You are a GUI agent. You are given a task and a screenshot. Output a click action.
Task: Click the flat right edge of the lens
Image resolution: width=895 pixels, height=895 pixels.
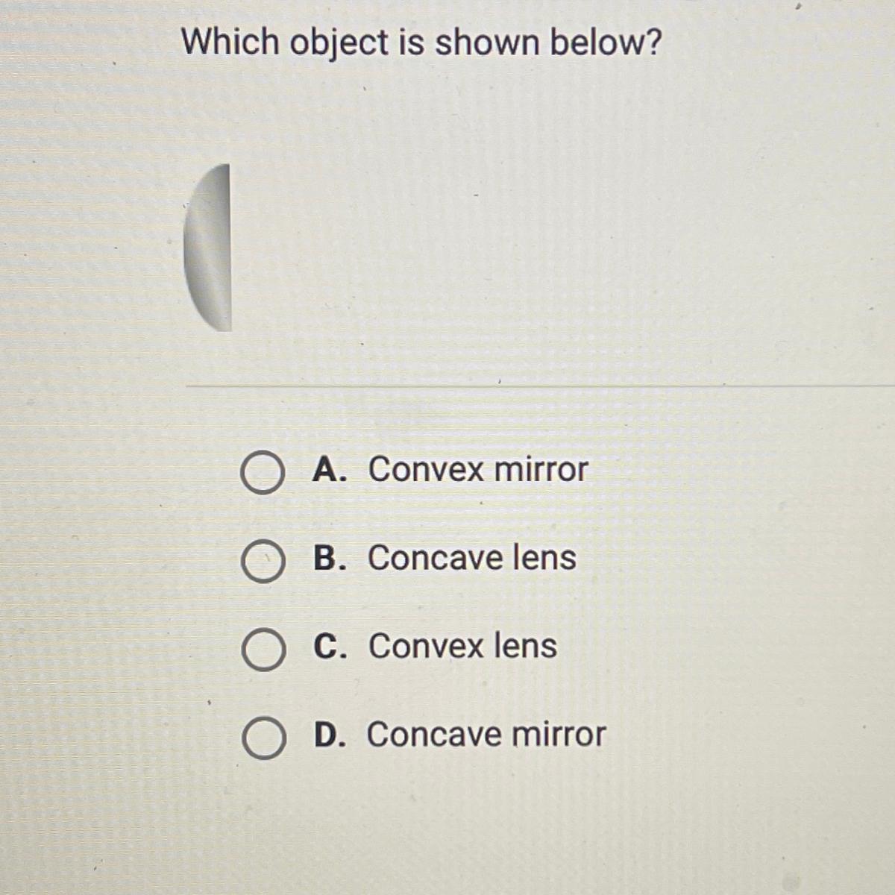pos(229,248)
